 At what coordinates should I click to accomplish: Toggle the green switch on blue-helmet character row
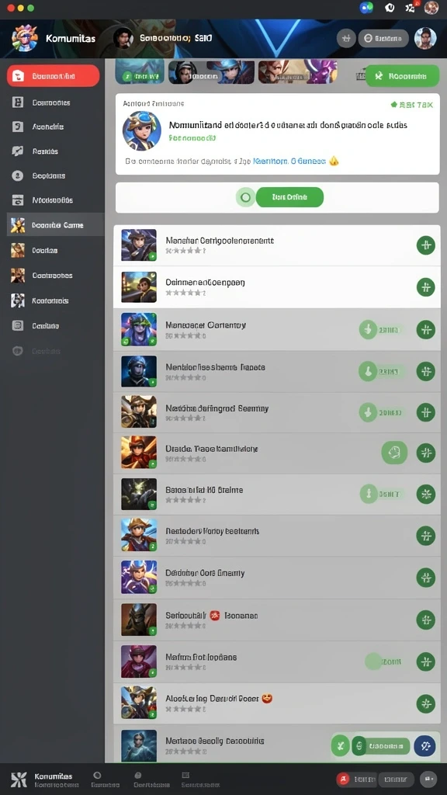tap(380, 371)
